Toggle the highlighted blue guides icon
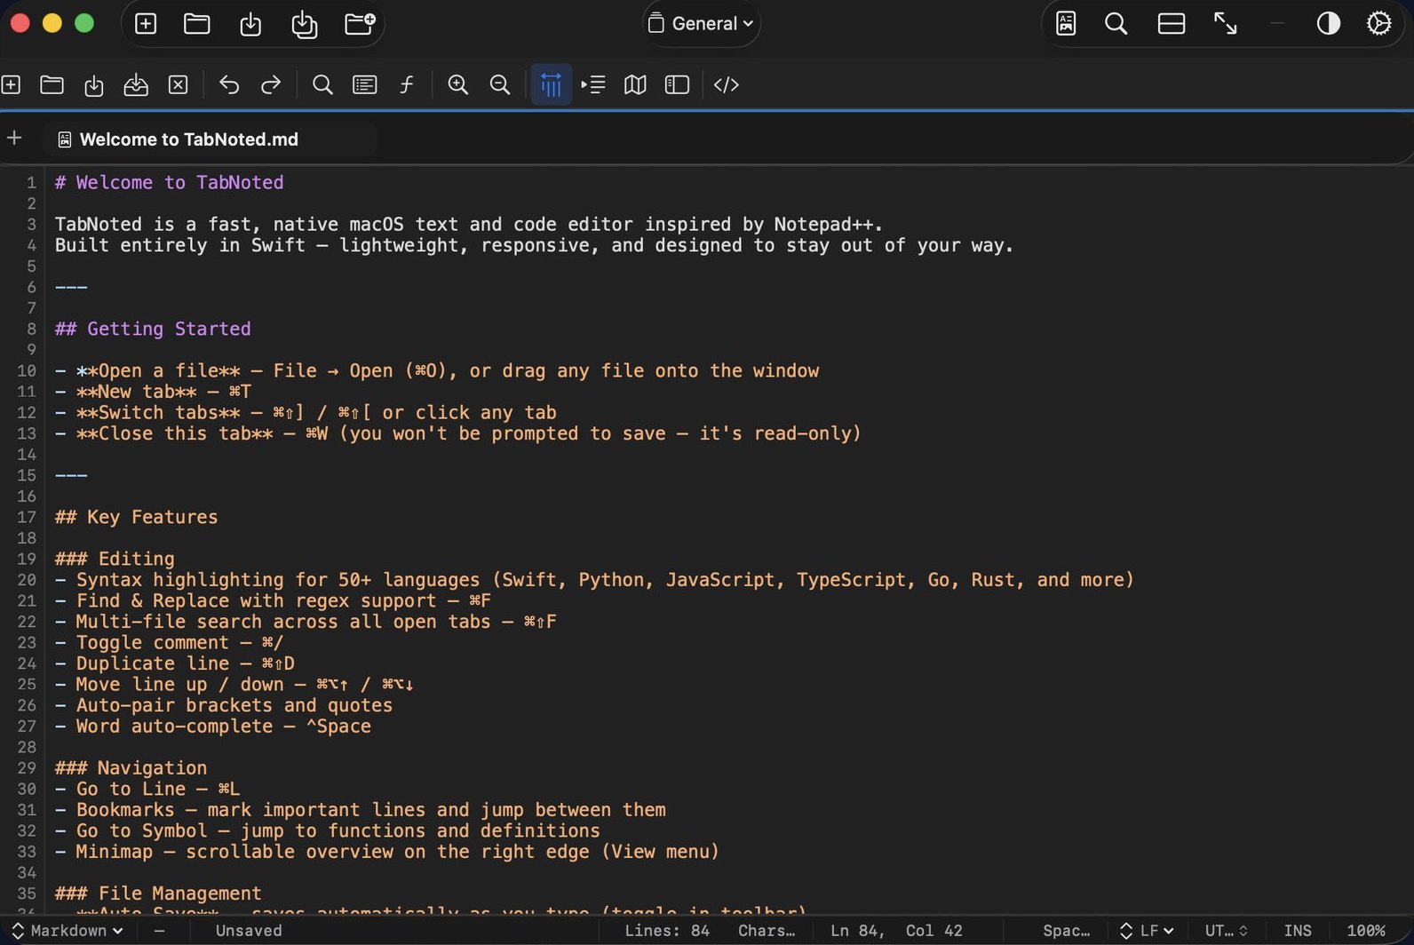 (552, 84)
